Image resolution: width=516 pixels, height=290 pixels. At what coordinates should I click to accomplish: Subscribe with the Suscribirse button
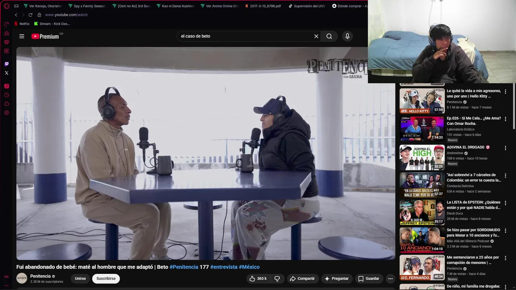pos(106,278)
